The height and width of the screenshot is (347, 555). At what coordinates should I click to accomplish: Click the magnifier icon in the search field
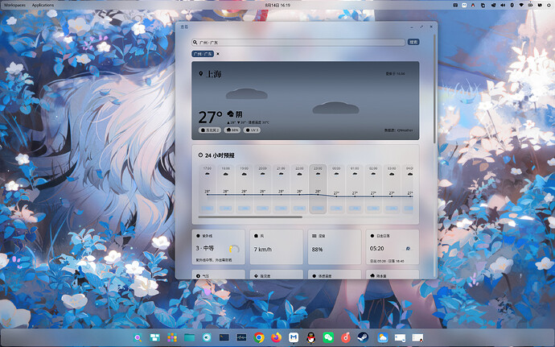pyautogui.click(x=195, y=42)
